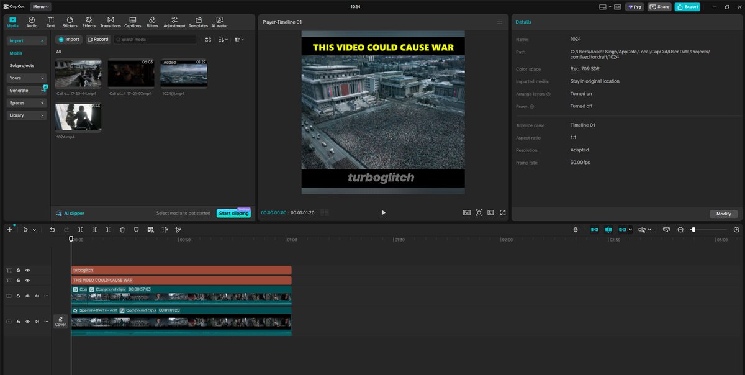Hide the Special effects main video track

pyautogui.click(x=27, y=321)
